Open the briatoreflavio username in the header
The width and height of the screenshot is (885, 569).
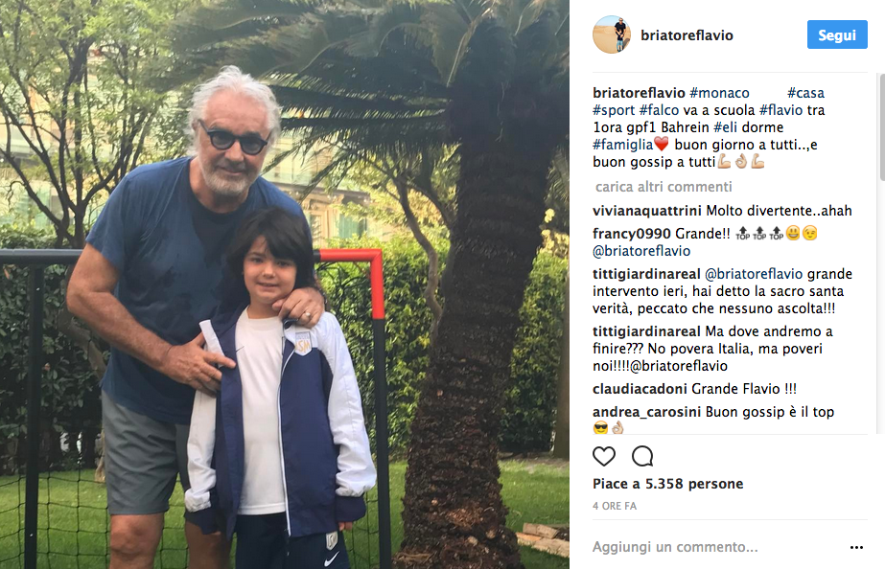tap(687, 35)
